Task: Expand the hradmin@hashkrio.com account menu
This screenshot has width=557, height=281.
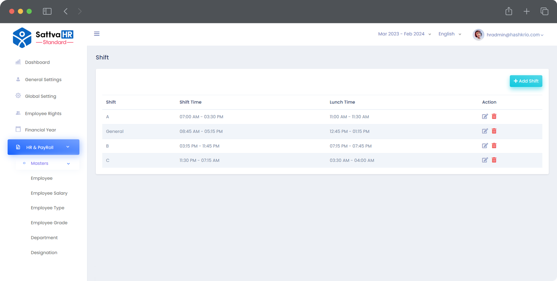Action: (515, 35)
